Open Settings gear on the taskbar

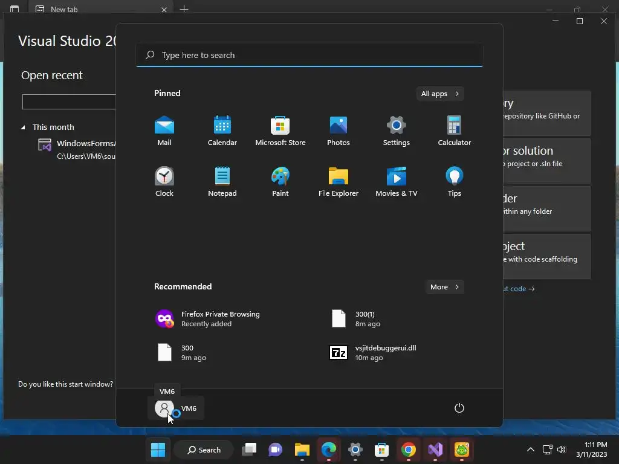click(355, 449)
